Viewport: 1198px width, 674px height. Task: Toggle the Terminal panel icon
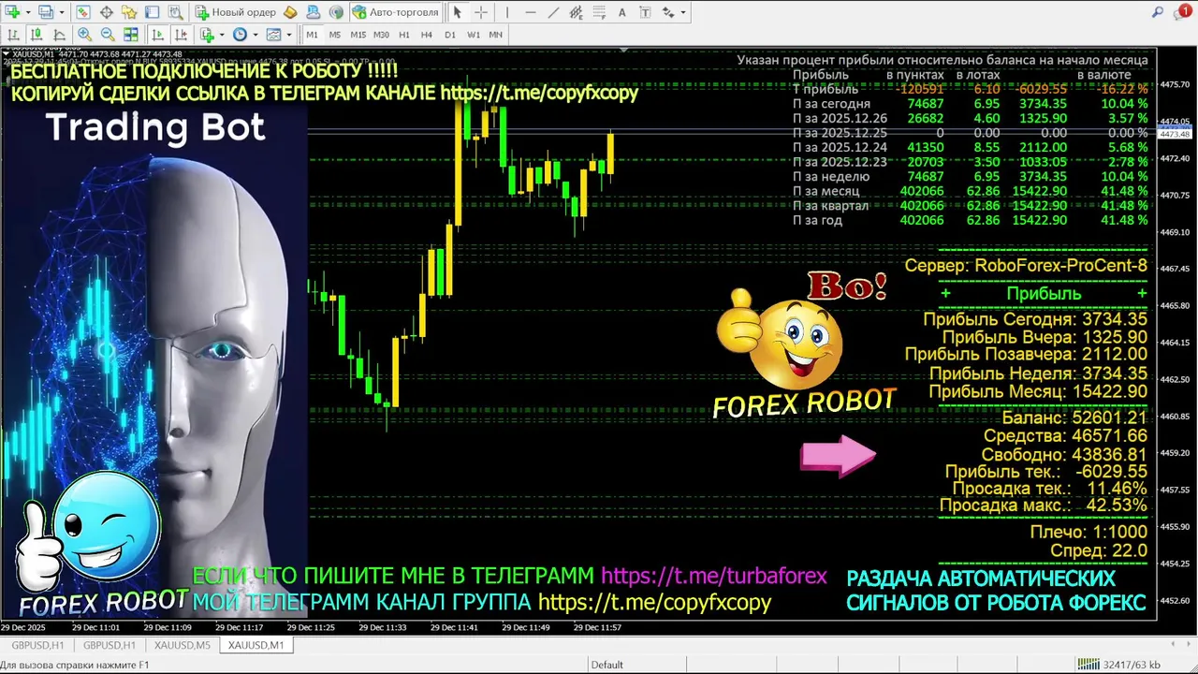(x=153, y=12)
